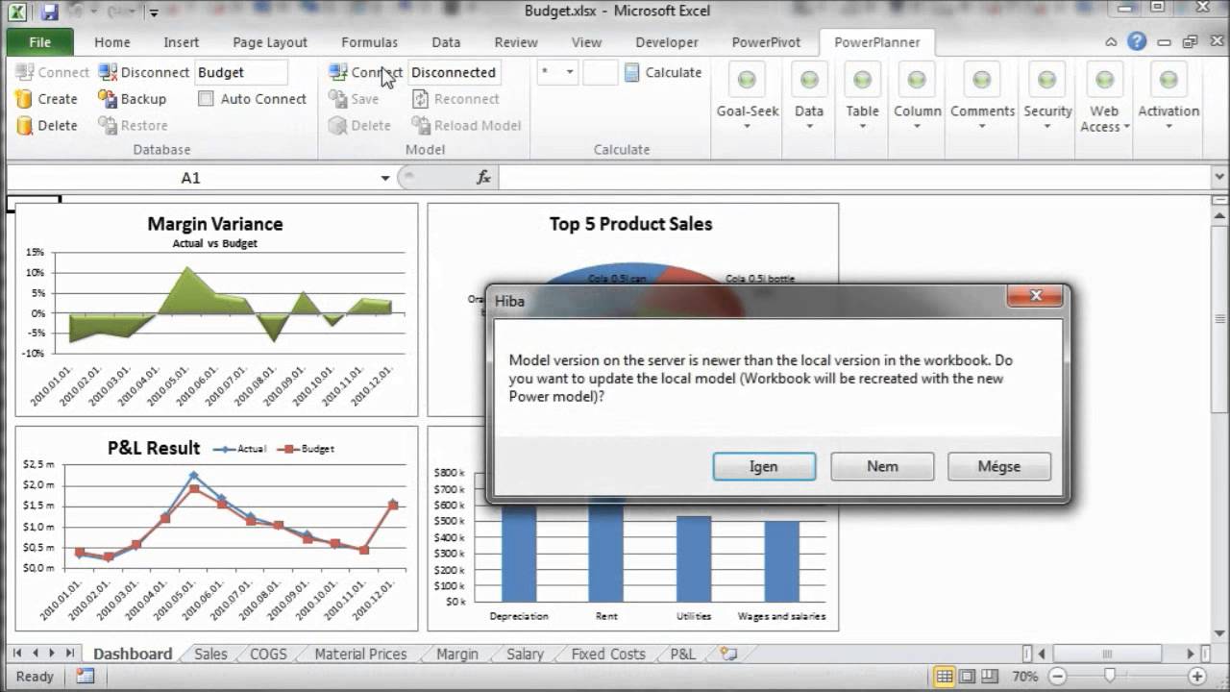
Task: Click the P&L Result chart
Action: (216, 528)
